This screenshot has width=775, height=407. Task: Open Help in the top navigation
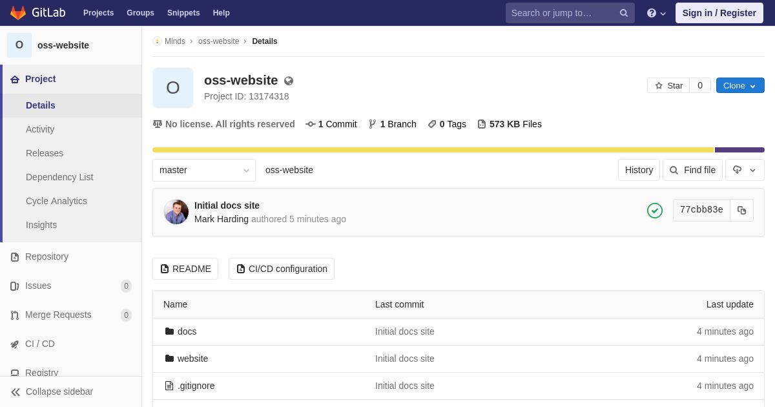click(x=222, y=13)
